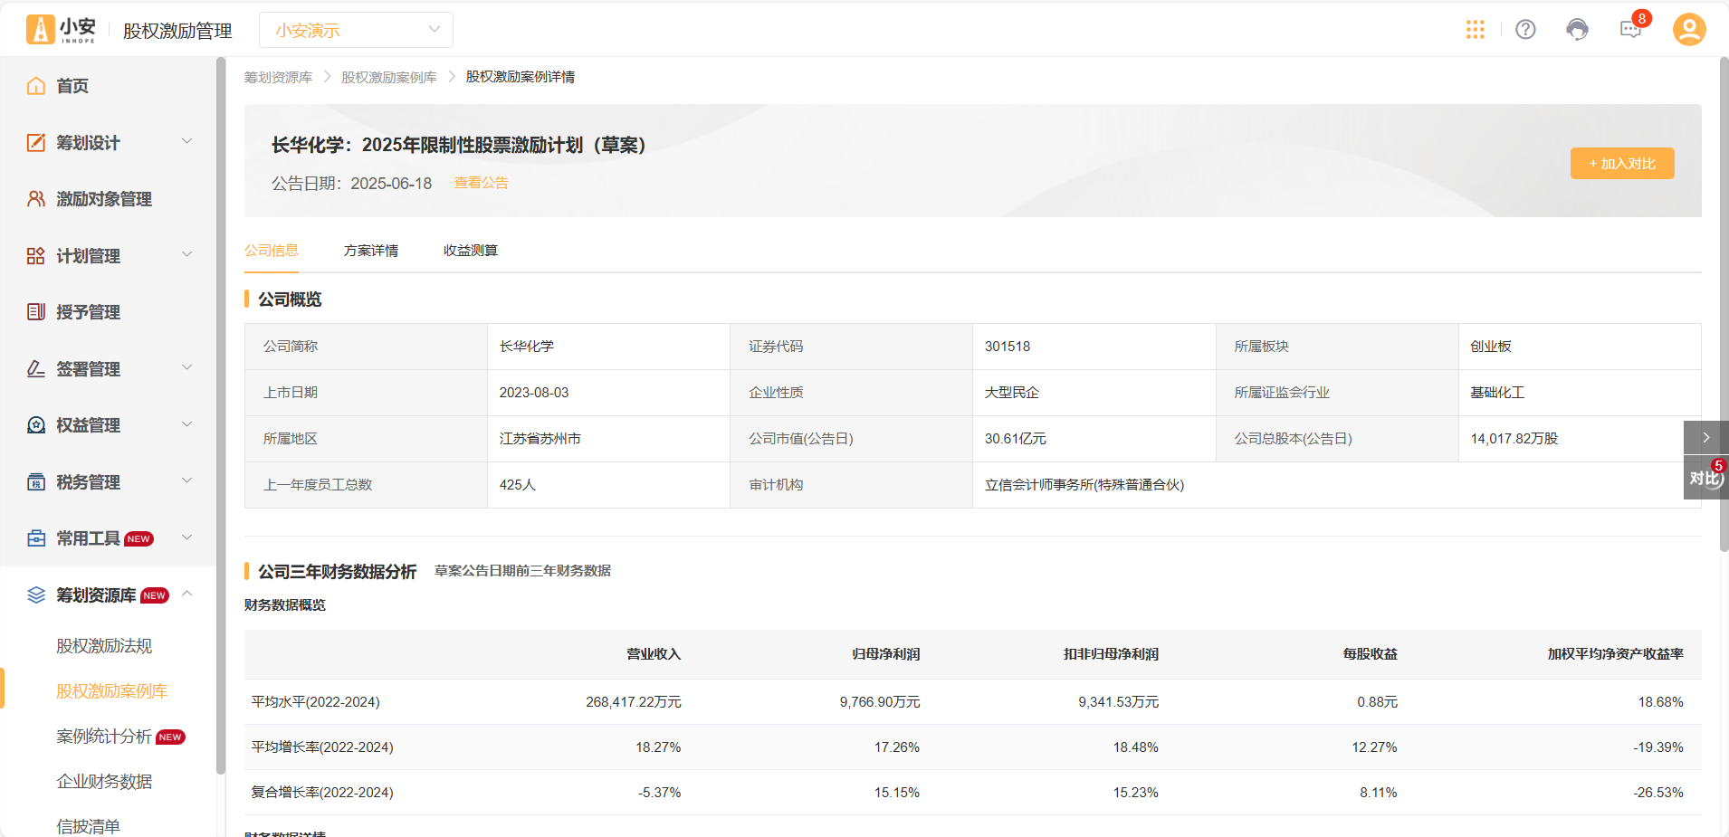1729x837 pixels.
Task: Select 股权激励案例库 submenu item
Action: 112,691
